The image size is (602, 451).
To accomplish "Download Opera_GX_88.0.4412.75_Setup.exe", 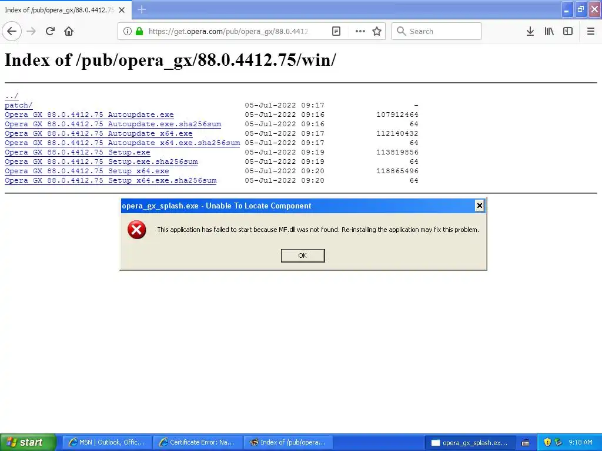I will click(78, 152).
